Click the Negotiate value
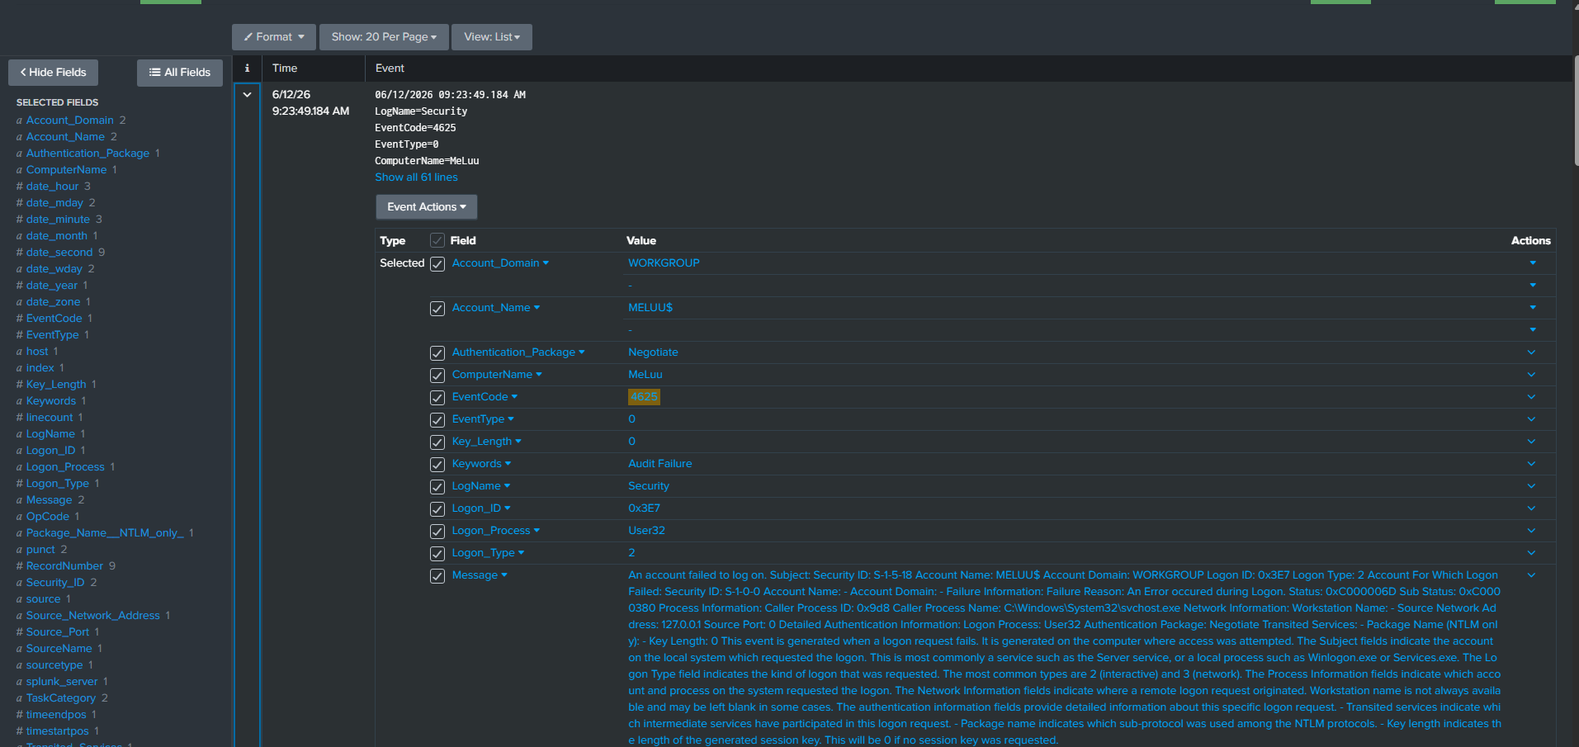Viewport: 1579px width, 747px height. [x=653, y=352]
